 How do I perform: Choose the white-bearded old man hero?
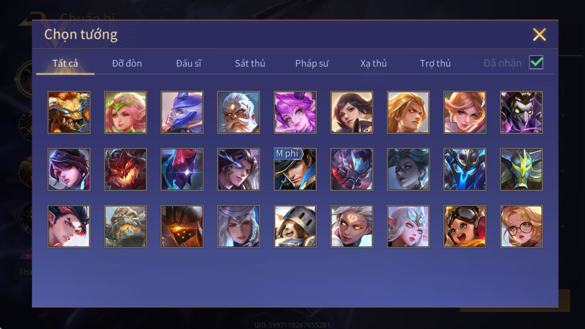(x=238, y=112)
